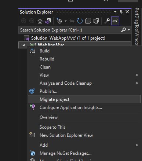
Task: Collapse all nodes in Solution Explorer
Action: point(88,21)
